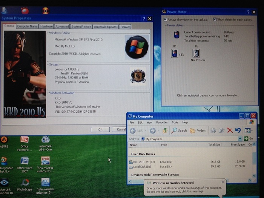Click battery #1 icon in Power Meter
Screen dimensions: 264x198
175,54
